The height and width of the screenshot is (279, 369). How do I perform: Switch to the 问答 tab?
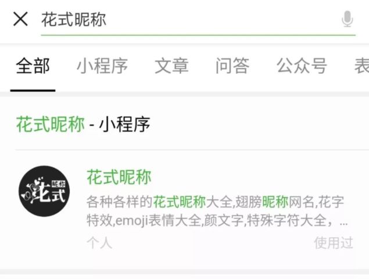[x=232, y=66]
